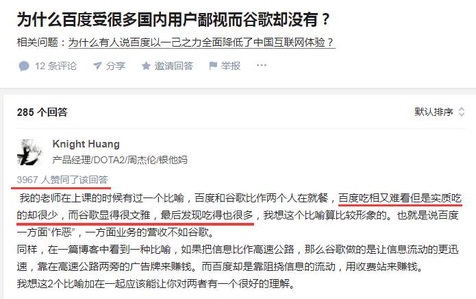Click the comment bubble icon
The height and width of the screenshot is (299, 476).
(x=24, y=66)
